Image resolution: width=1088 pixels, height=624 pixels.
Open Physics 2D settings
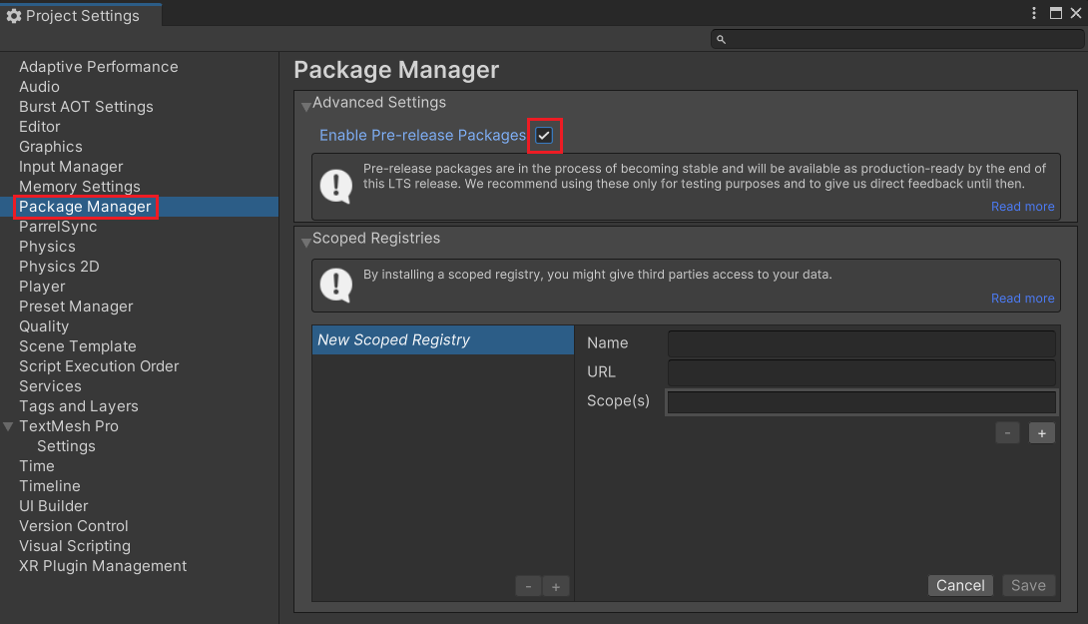point(59,267)
